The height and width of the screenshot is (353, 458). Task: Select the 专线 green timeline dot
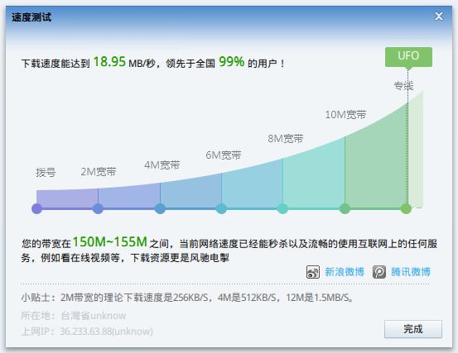[406, 208]
